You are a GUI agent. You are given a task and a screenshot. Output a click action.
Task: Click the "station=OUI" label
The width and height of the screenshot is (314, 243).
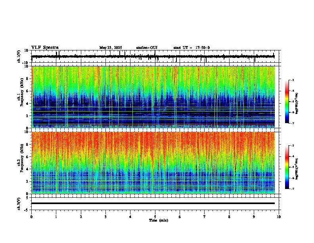tap(147, 48)
